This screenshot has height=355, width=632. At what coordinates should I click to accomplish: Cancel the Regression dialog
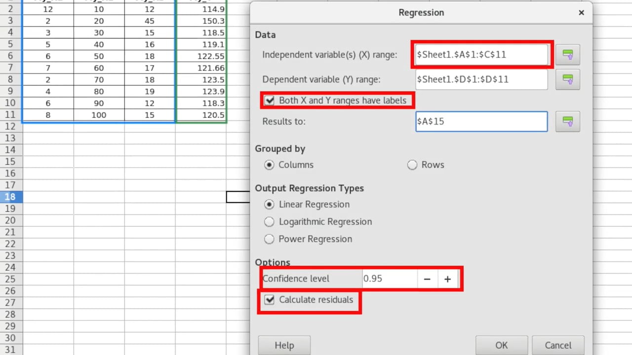(x=558, y=345)
